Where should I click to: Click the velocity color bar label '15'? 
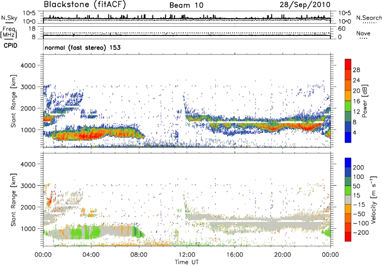click(x=357, y=196)
